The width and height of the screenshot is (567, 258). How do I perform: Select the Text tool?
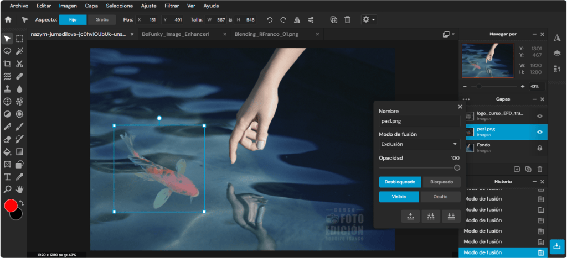pos(7,177)
